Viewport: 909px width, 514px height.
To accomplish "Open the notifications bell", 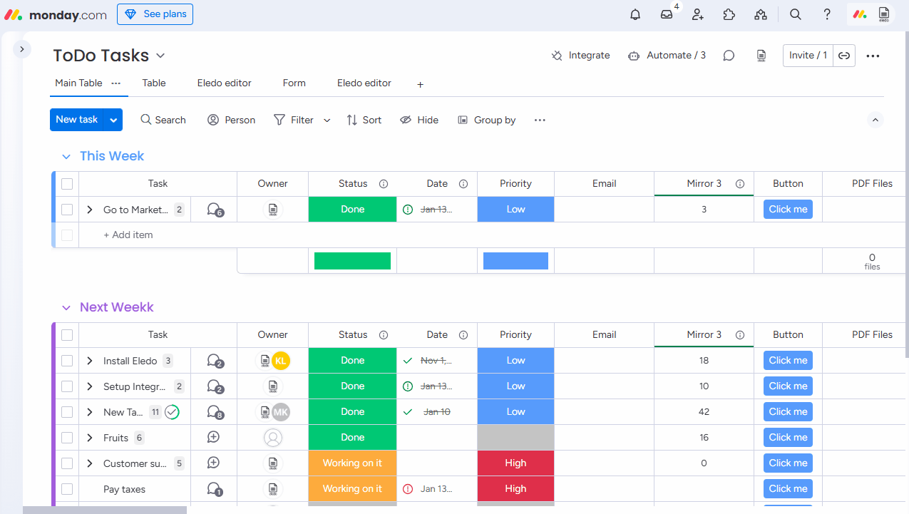I will (635, 14).
